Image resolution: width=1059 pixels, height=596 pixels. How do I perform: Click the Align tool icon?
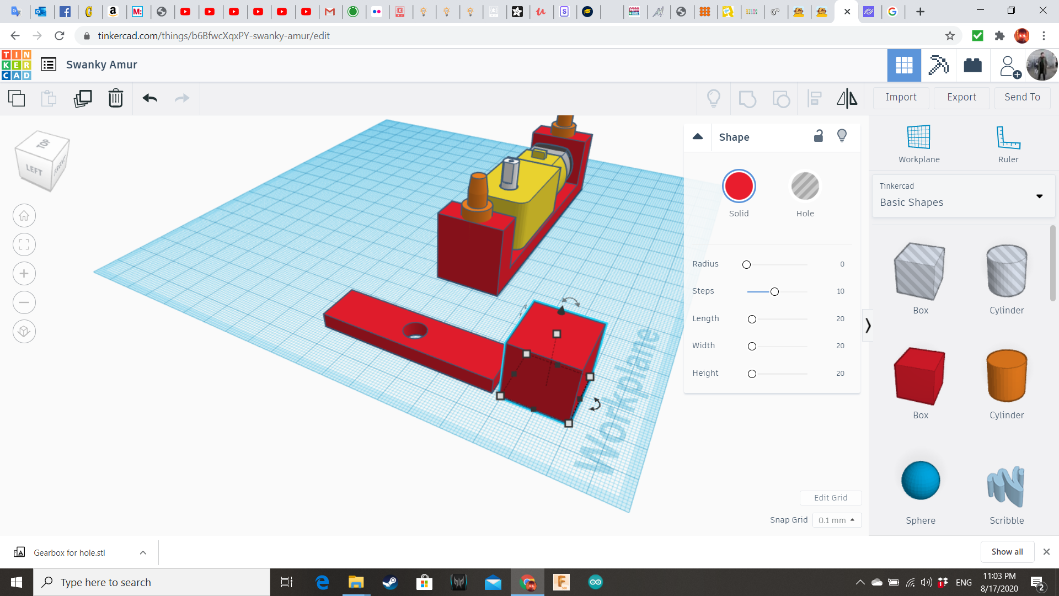[x=815, y=98]
